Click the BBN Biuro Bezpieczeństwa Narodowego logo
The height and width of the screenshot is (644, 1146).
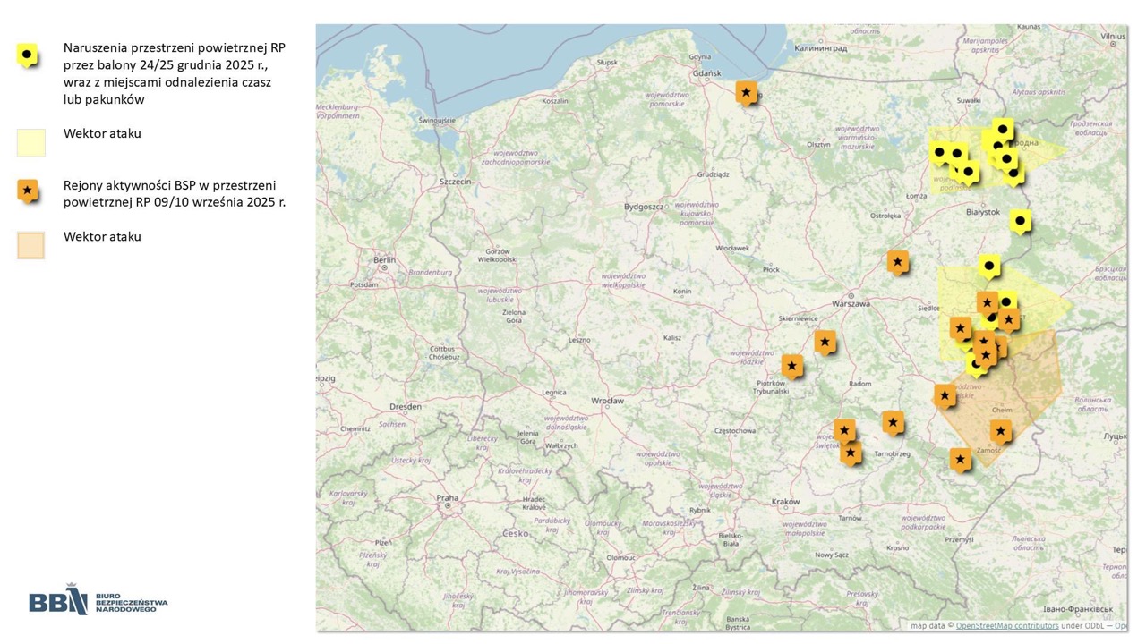click(98, 602)
